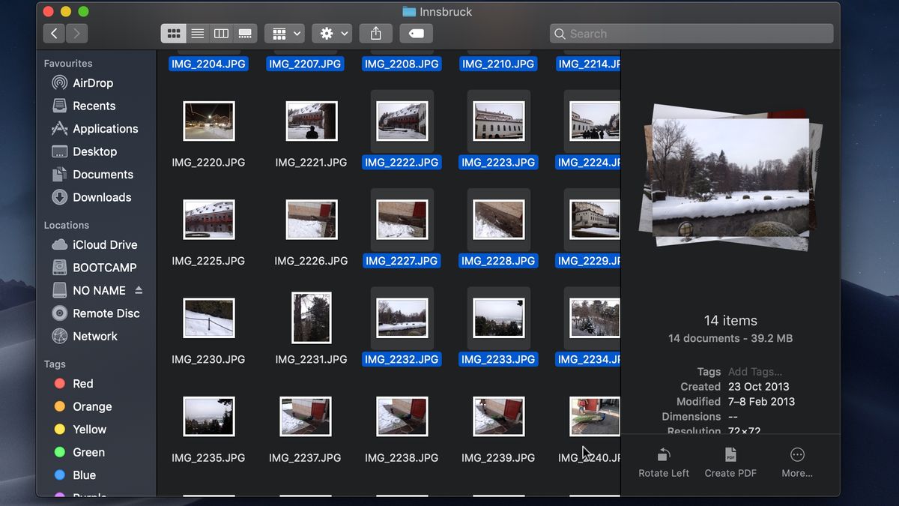
Task: Switch to List view
Action: (x=197, y=33)
